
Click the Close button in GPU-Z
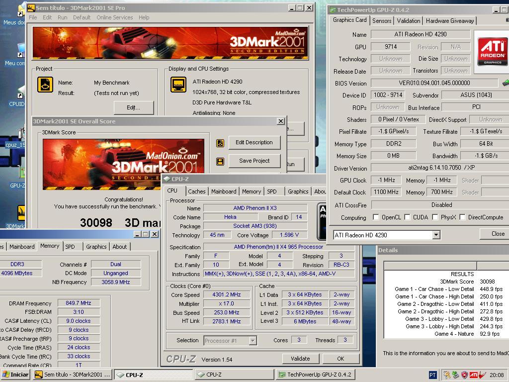tap(497, 234)
